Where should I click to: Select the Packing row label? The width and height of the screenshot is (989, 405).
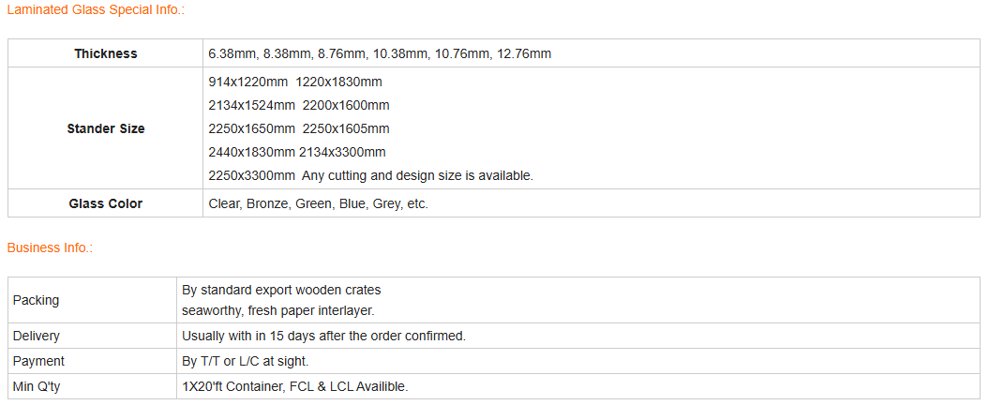coord(36,300)
